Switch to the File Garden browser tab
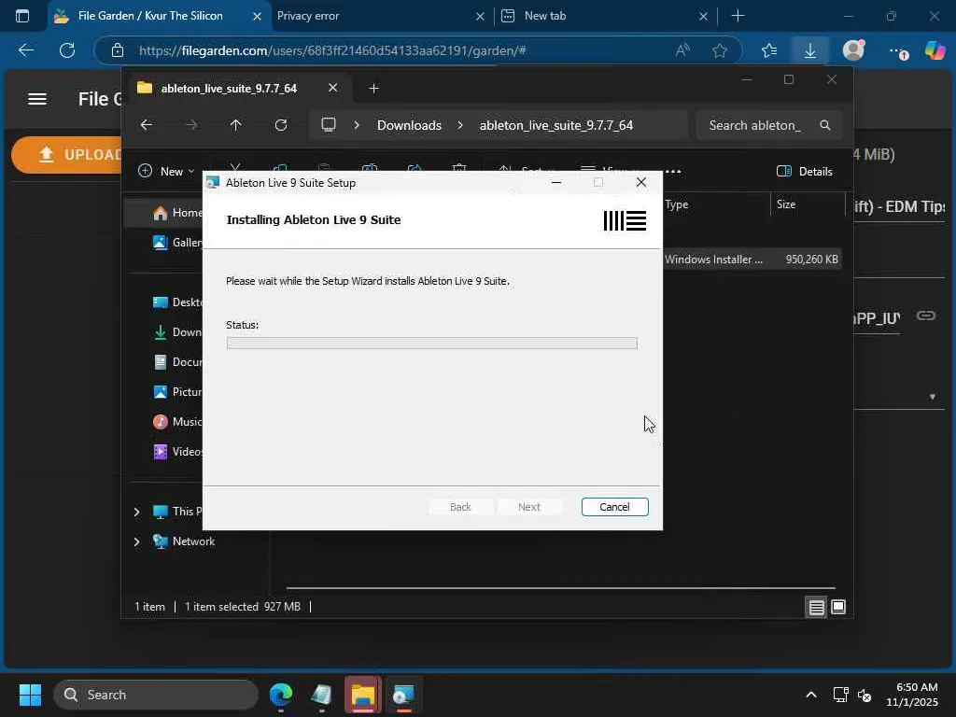The image size is (956, 717). 150,16
